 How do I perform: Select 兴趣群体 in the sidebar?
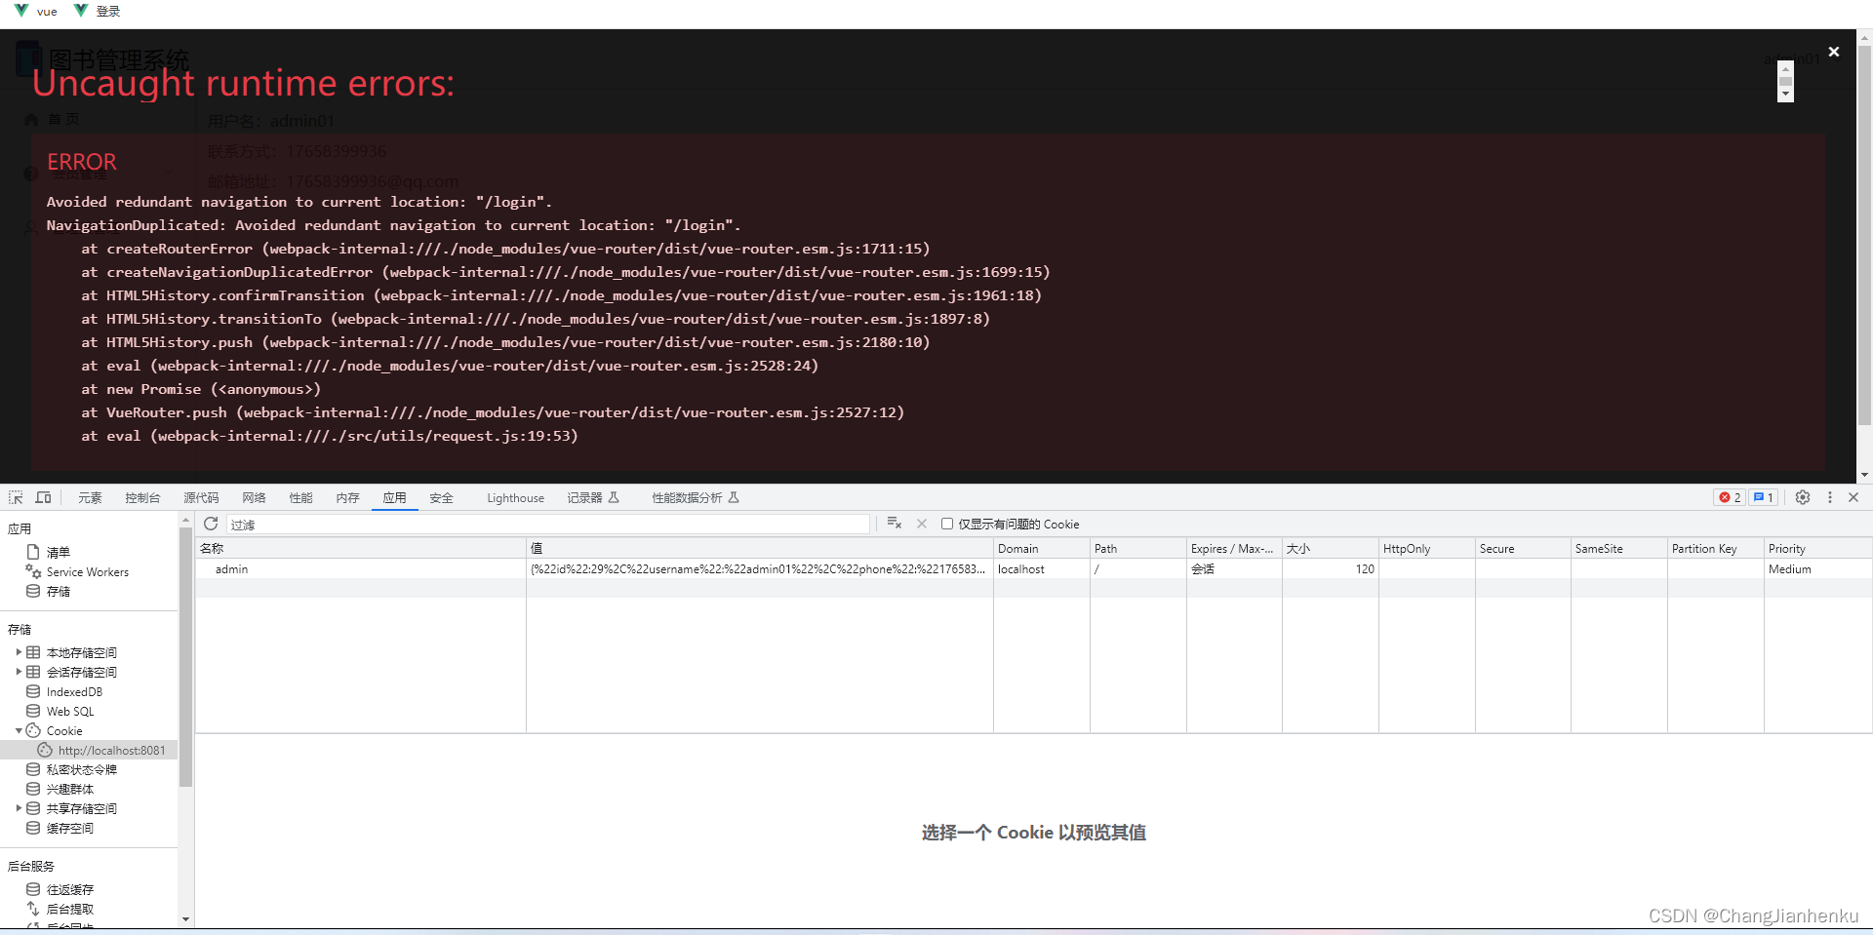click(70, 789)
